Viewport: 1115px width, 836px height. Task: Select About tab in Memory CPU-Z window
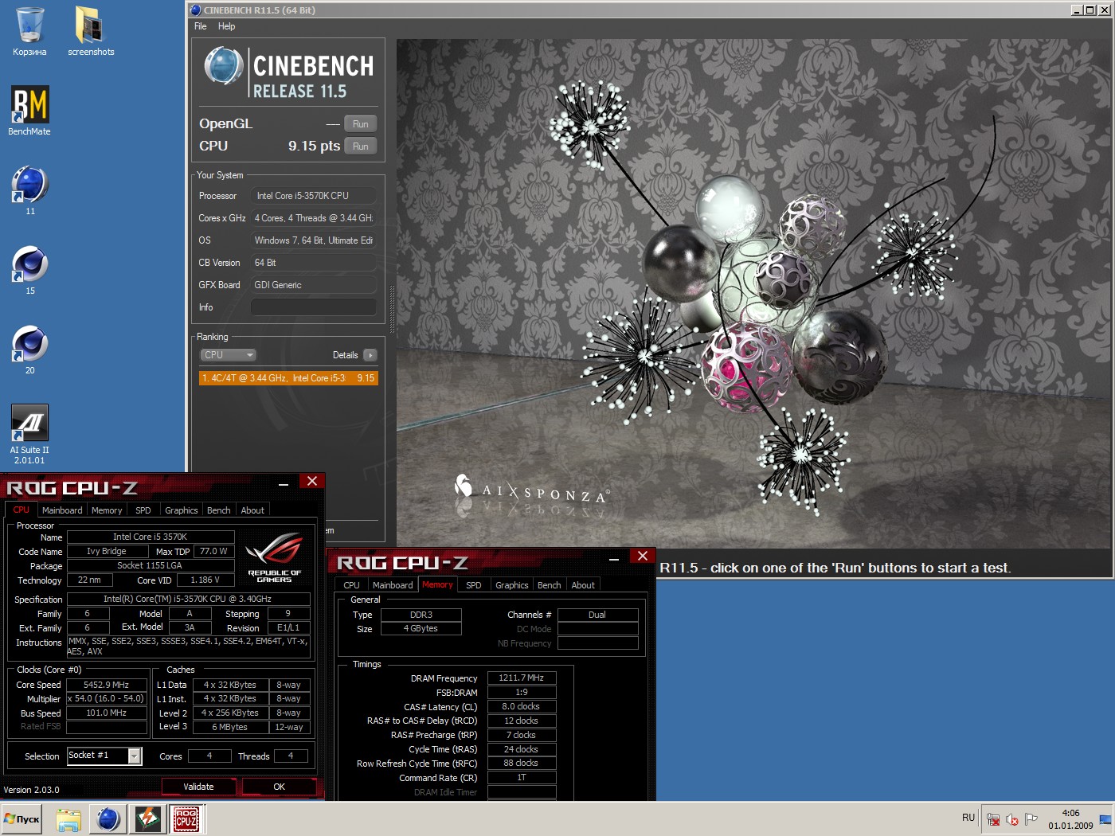583,585
